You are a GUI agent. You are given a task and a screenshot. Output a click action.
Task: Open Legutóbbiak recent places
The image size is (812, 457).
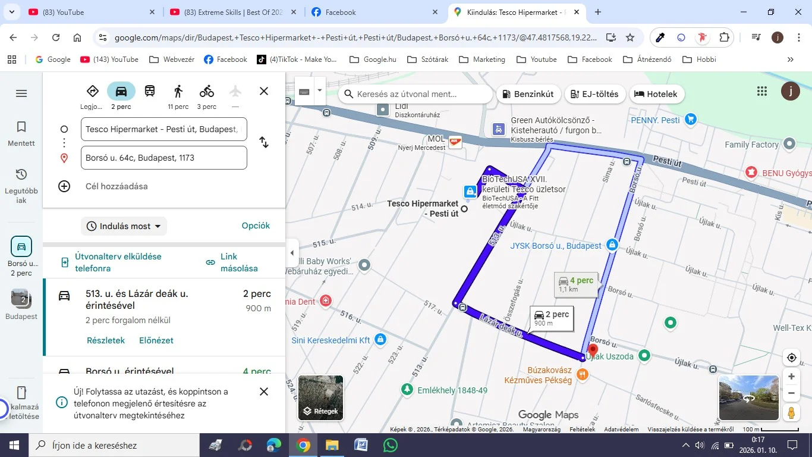coord(21,185)
